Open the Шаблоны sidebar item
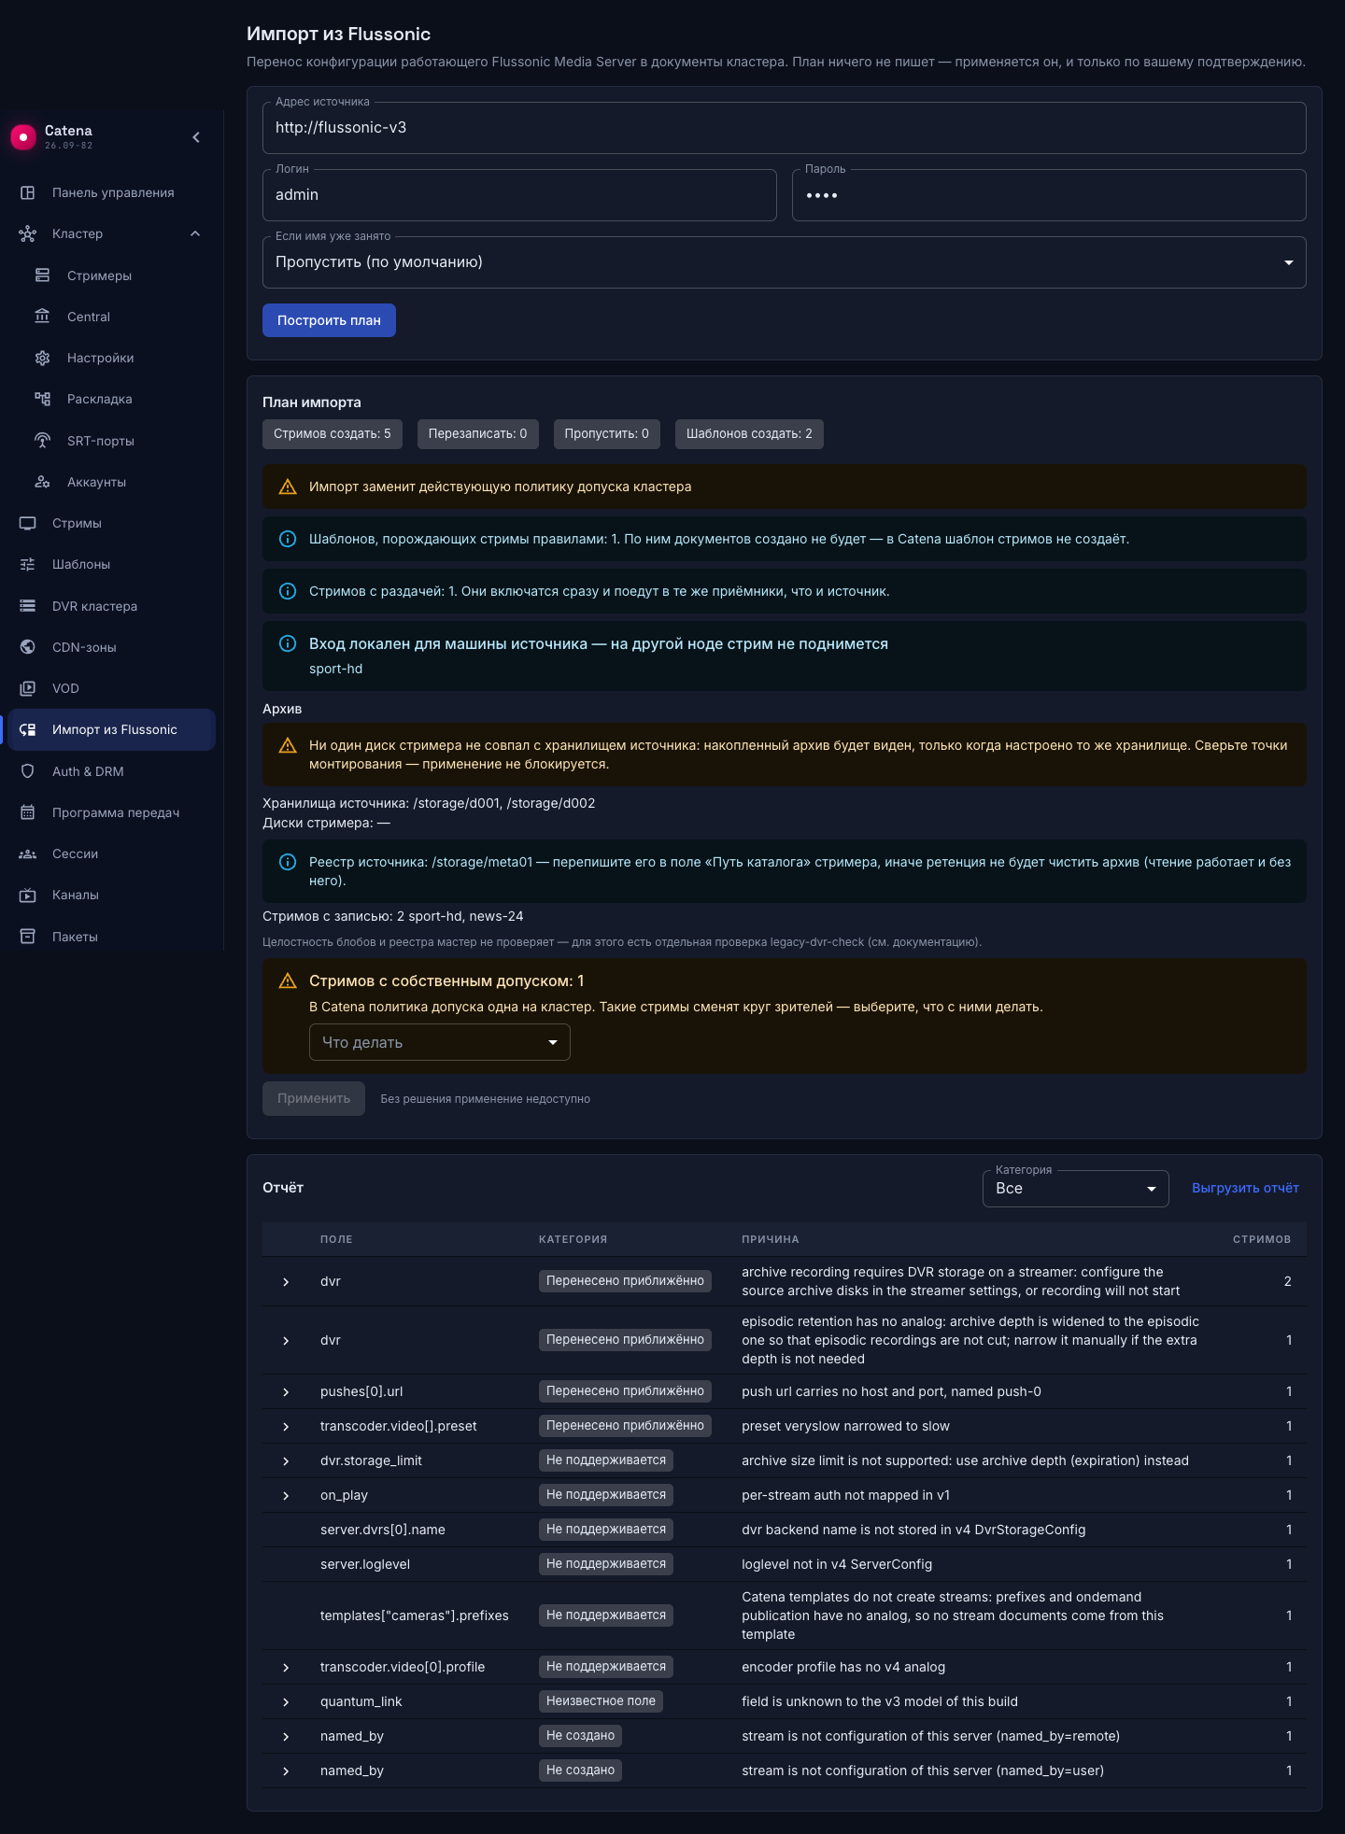The width and height of the screenshot is (1345, 1834). (x=112, y=564)
